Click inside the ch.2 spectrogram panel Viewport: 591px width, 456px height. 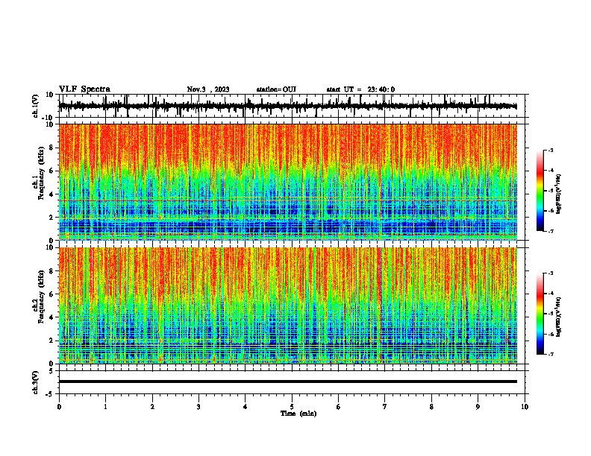[x=288, y=305]
